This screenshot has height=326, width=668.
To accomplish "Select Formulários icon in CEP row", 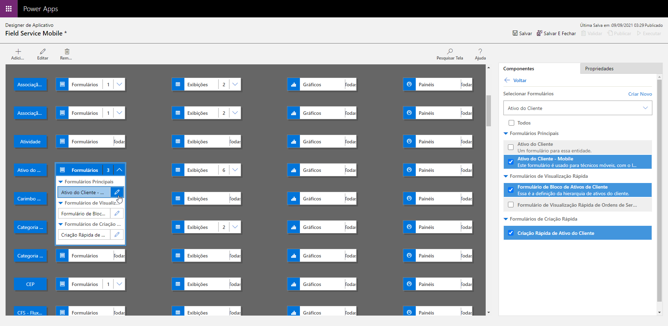I will (x=62, y=284).
